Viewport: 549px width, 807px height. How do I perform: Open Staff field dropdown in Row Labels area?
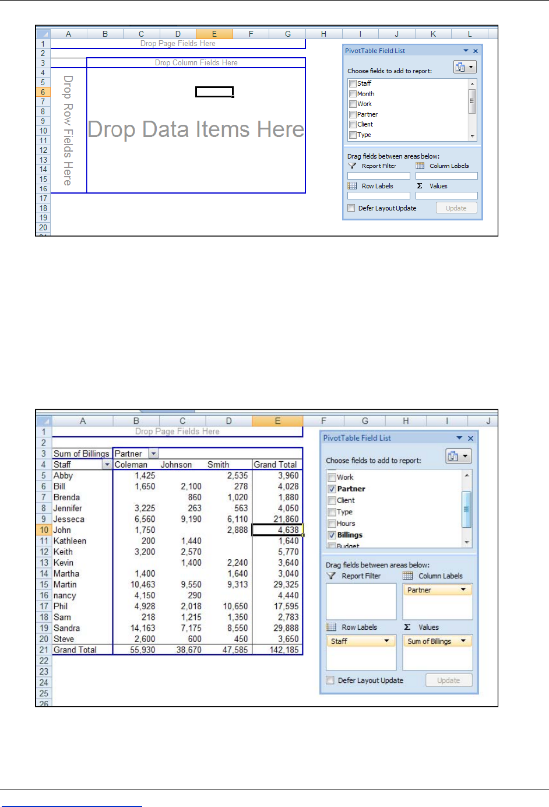[387, 641]
